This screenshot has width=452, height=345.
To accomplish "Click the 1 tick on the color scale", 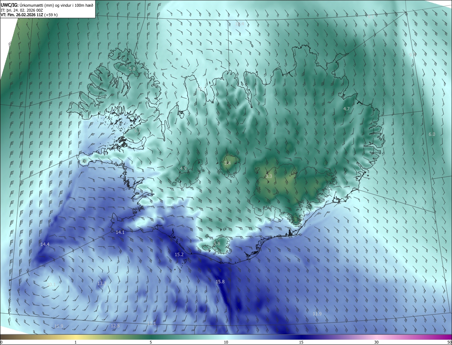I will (x=76, y=342).
